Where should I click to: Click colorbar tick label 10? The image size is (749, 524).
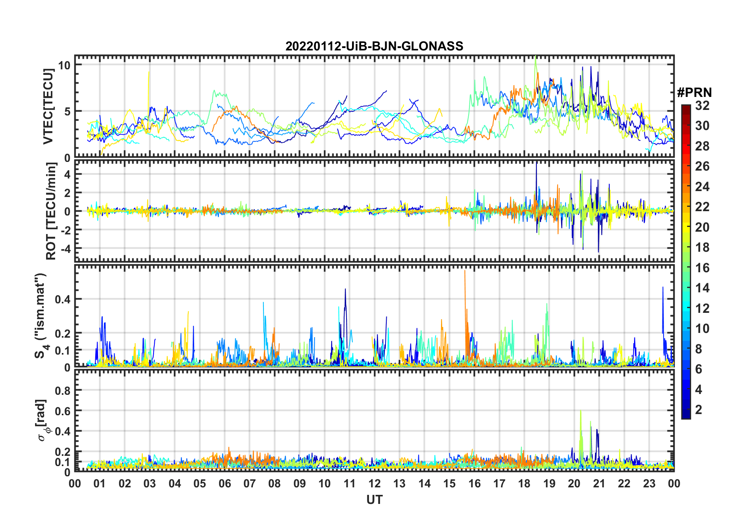(x=703, y=329)
